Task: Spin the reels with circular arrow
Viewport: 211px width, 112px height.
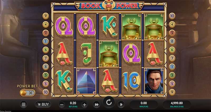Action: pos(109,103)
